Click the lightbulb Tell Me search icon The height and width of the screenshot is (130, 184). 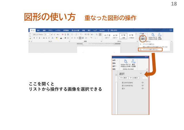pyautogui.click(x=108, y=30)
